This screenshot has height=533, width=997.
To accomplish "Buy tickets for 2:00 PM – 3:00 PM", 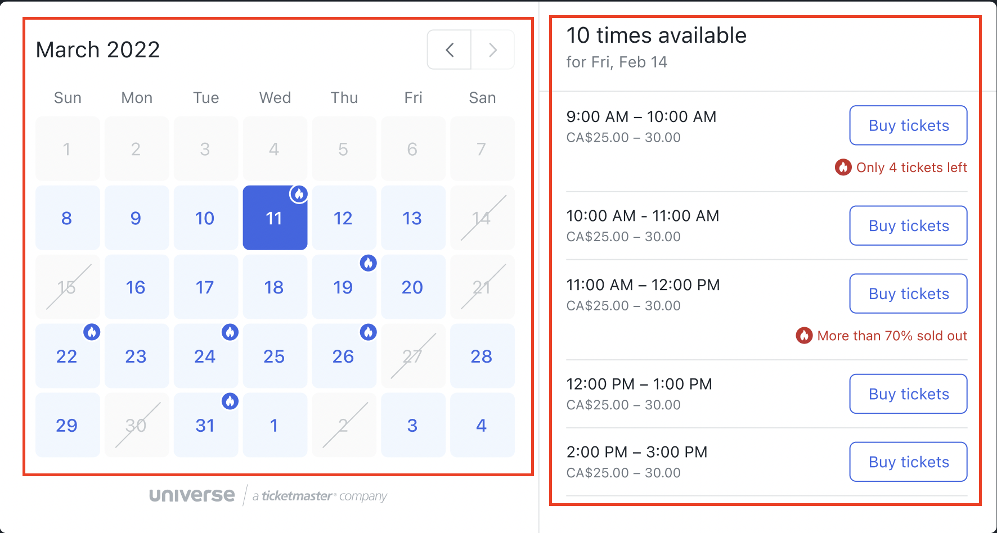I will (908, 462).
